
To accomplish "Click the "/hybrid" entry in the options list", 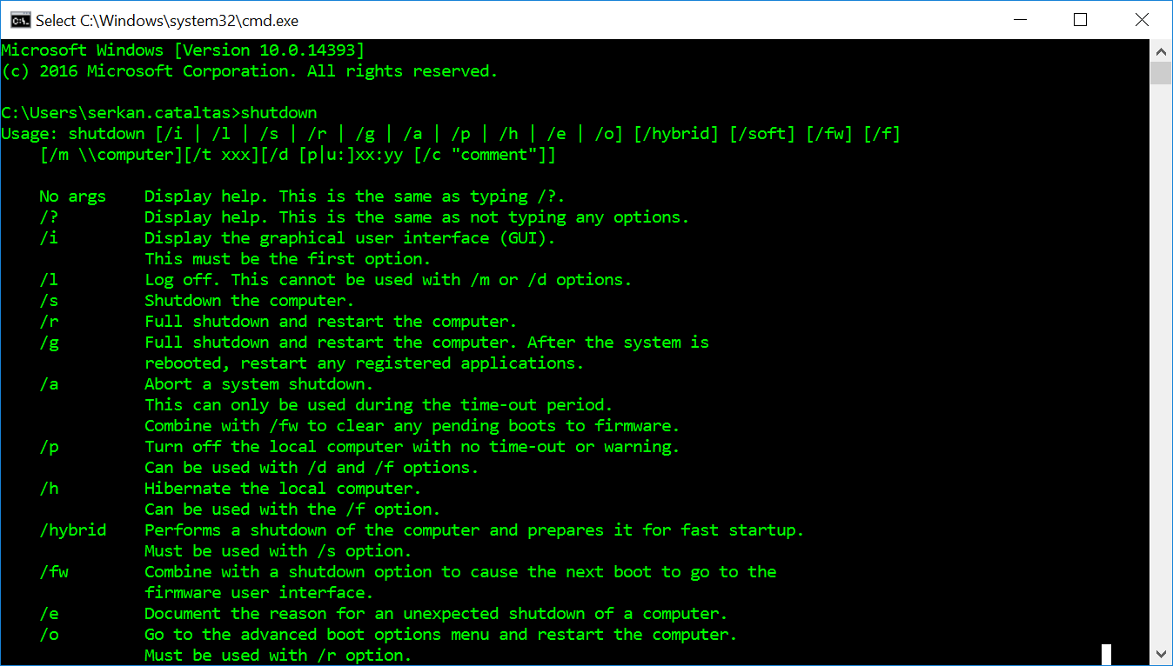I will [x=73, y=530].
